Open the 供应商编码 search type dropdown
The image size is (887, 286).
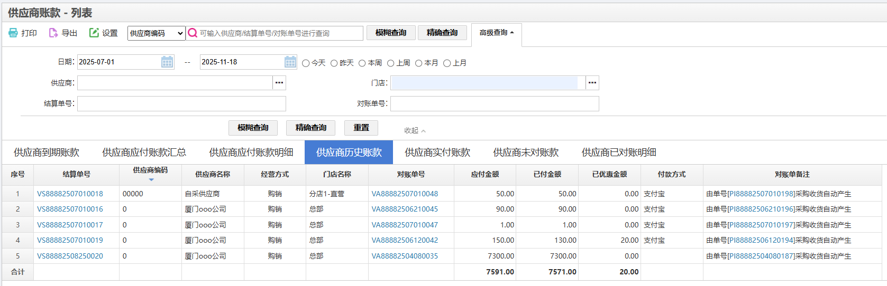(156, 33)
